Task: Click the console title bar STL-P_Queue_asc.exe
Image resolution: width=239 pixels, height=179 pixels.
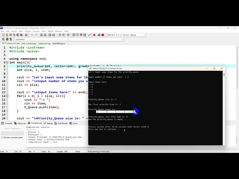Action: pyautogui.click(x=107, y=69)
